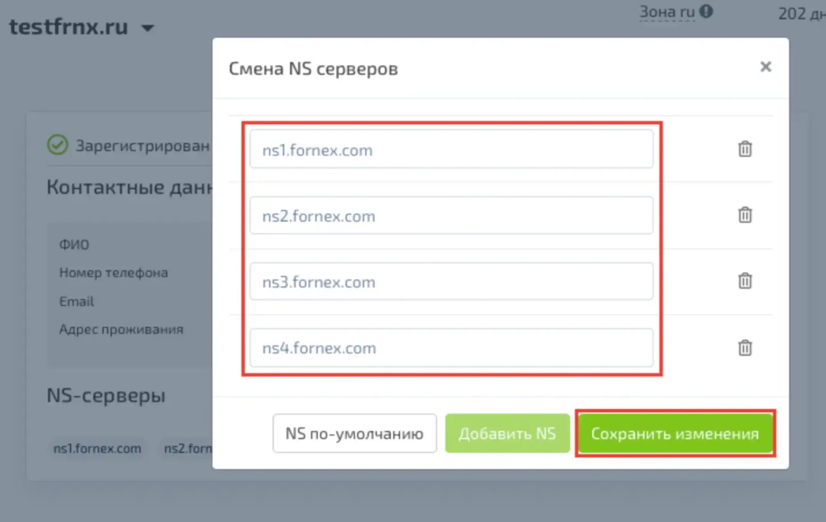Collapse the NS-серверы section
826x522 pixels.
click(106, 395)
